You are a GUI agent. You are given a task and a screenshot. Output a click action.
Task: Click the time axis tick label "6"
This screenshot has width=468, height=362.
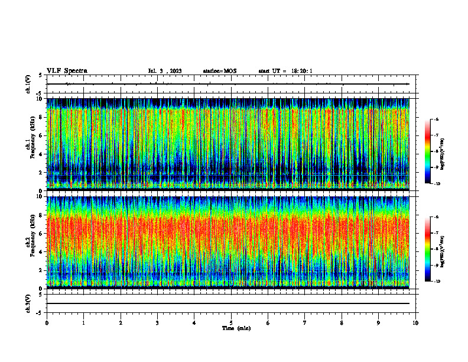click(268, 323)
